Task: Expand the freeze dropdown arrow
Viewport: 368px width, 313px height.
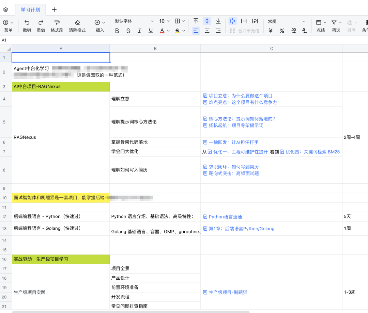Action: (325, 22)
